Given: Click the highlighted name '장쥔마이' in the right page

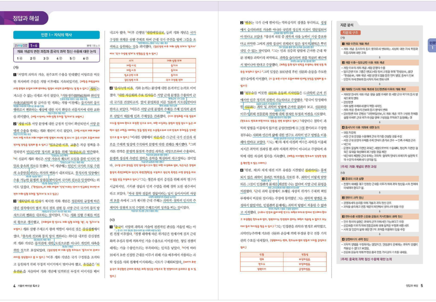Looking at the screenshot, I should [310, 170].
